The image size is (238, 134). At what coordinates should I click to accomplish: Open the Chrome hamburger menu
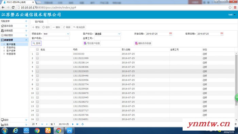tap(235, 7)
